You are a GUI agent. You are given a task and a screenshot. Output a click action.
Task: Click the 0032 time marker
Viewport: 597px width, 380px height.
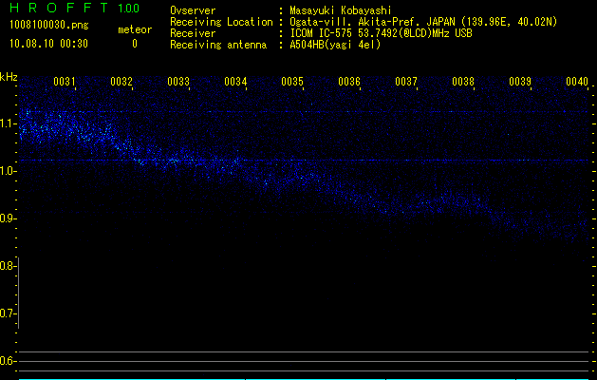point(121,82)
